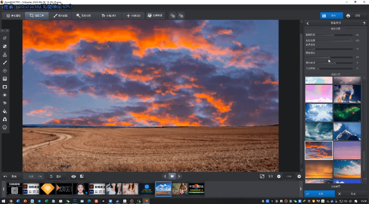Viewport: 369px width, 204px height.
Task: Toggle the eye preview of original image
Action: click(x=74, y=176)
